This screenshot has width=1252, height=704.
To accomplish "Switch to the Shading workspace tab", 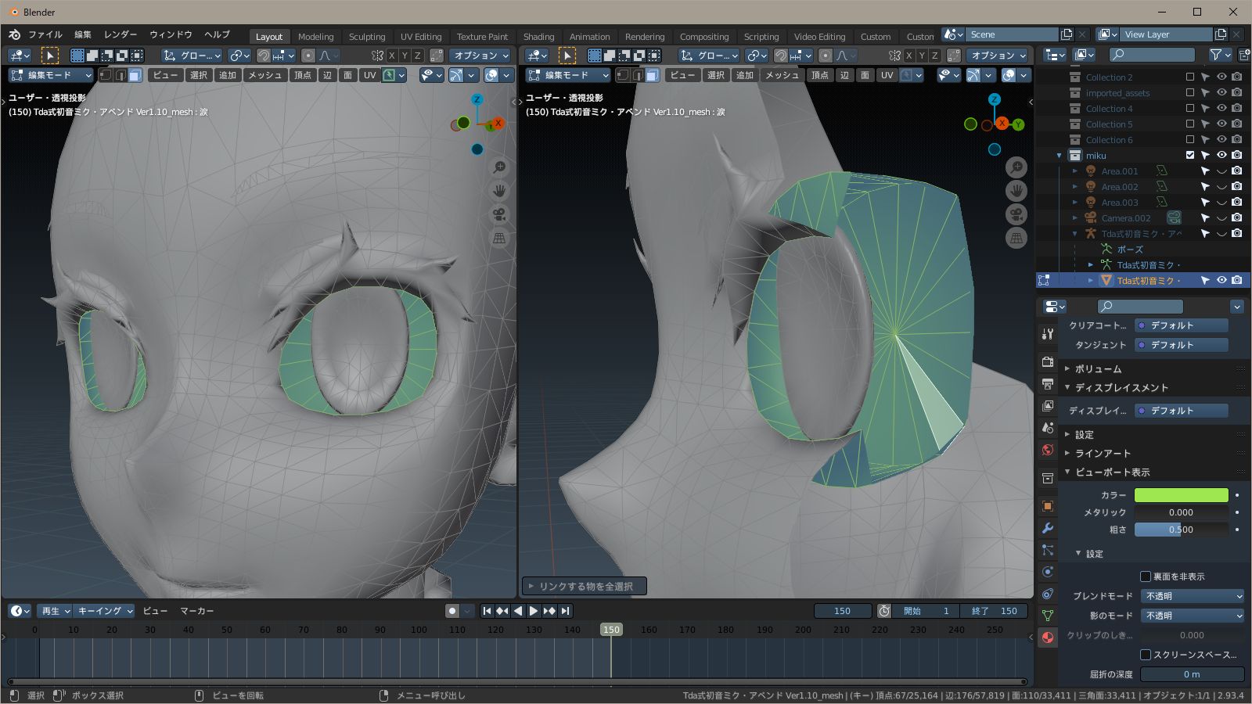I will 538,37.
